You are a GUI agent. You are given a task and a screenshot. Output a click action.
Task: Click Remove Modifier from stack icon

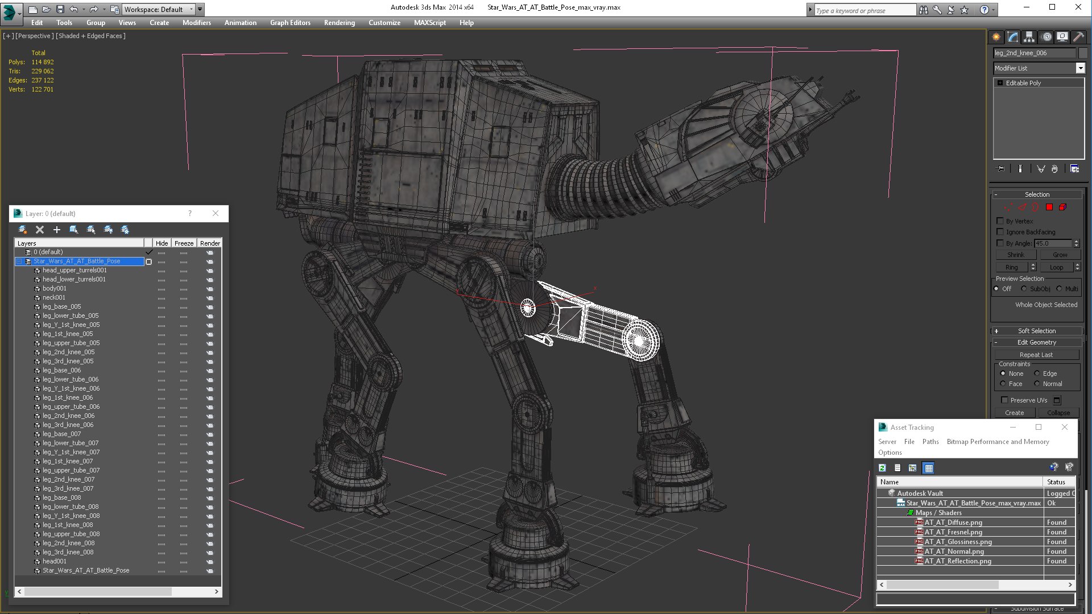tap(1054, 169)
